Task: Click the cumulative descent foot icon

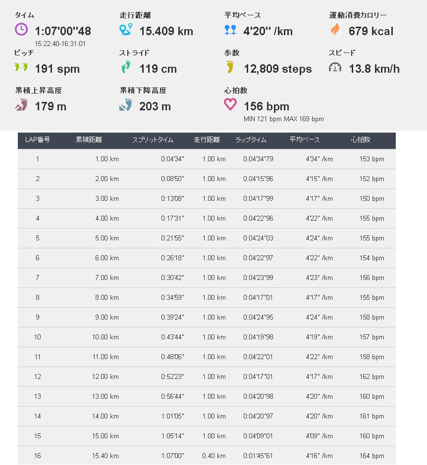Action: pyautogui.click(x=126, y=105)
